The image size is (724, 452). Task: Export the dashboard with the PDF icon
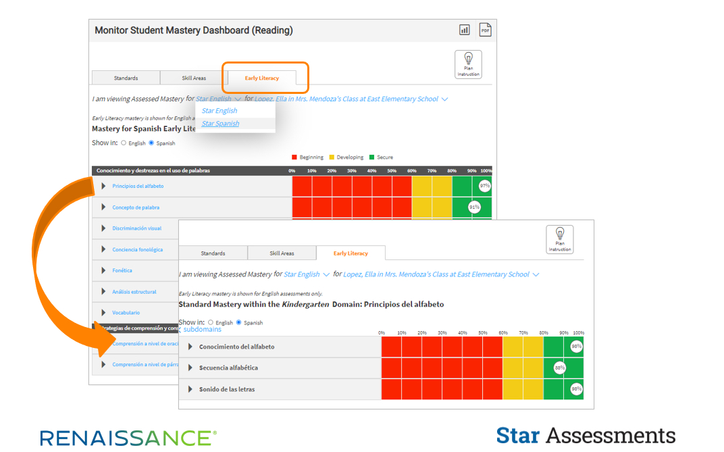[485, 30]
